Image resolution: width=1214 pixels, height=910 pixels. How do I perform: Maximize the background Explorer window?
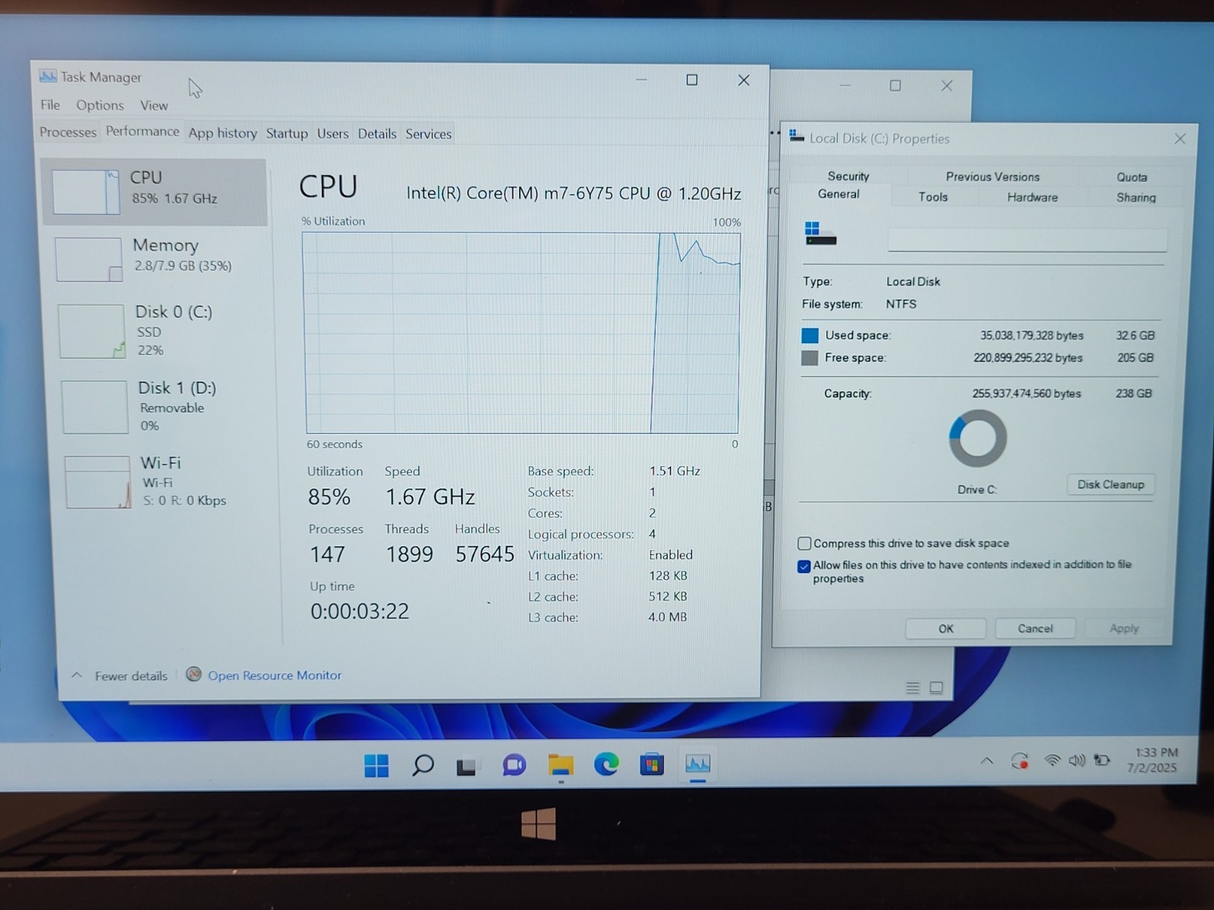tap(895, 86)
